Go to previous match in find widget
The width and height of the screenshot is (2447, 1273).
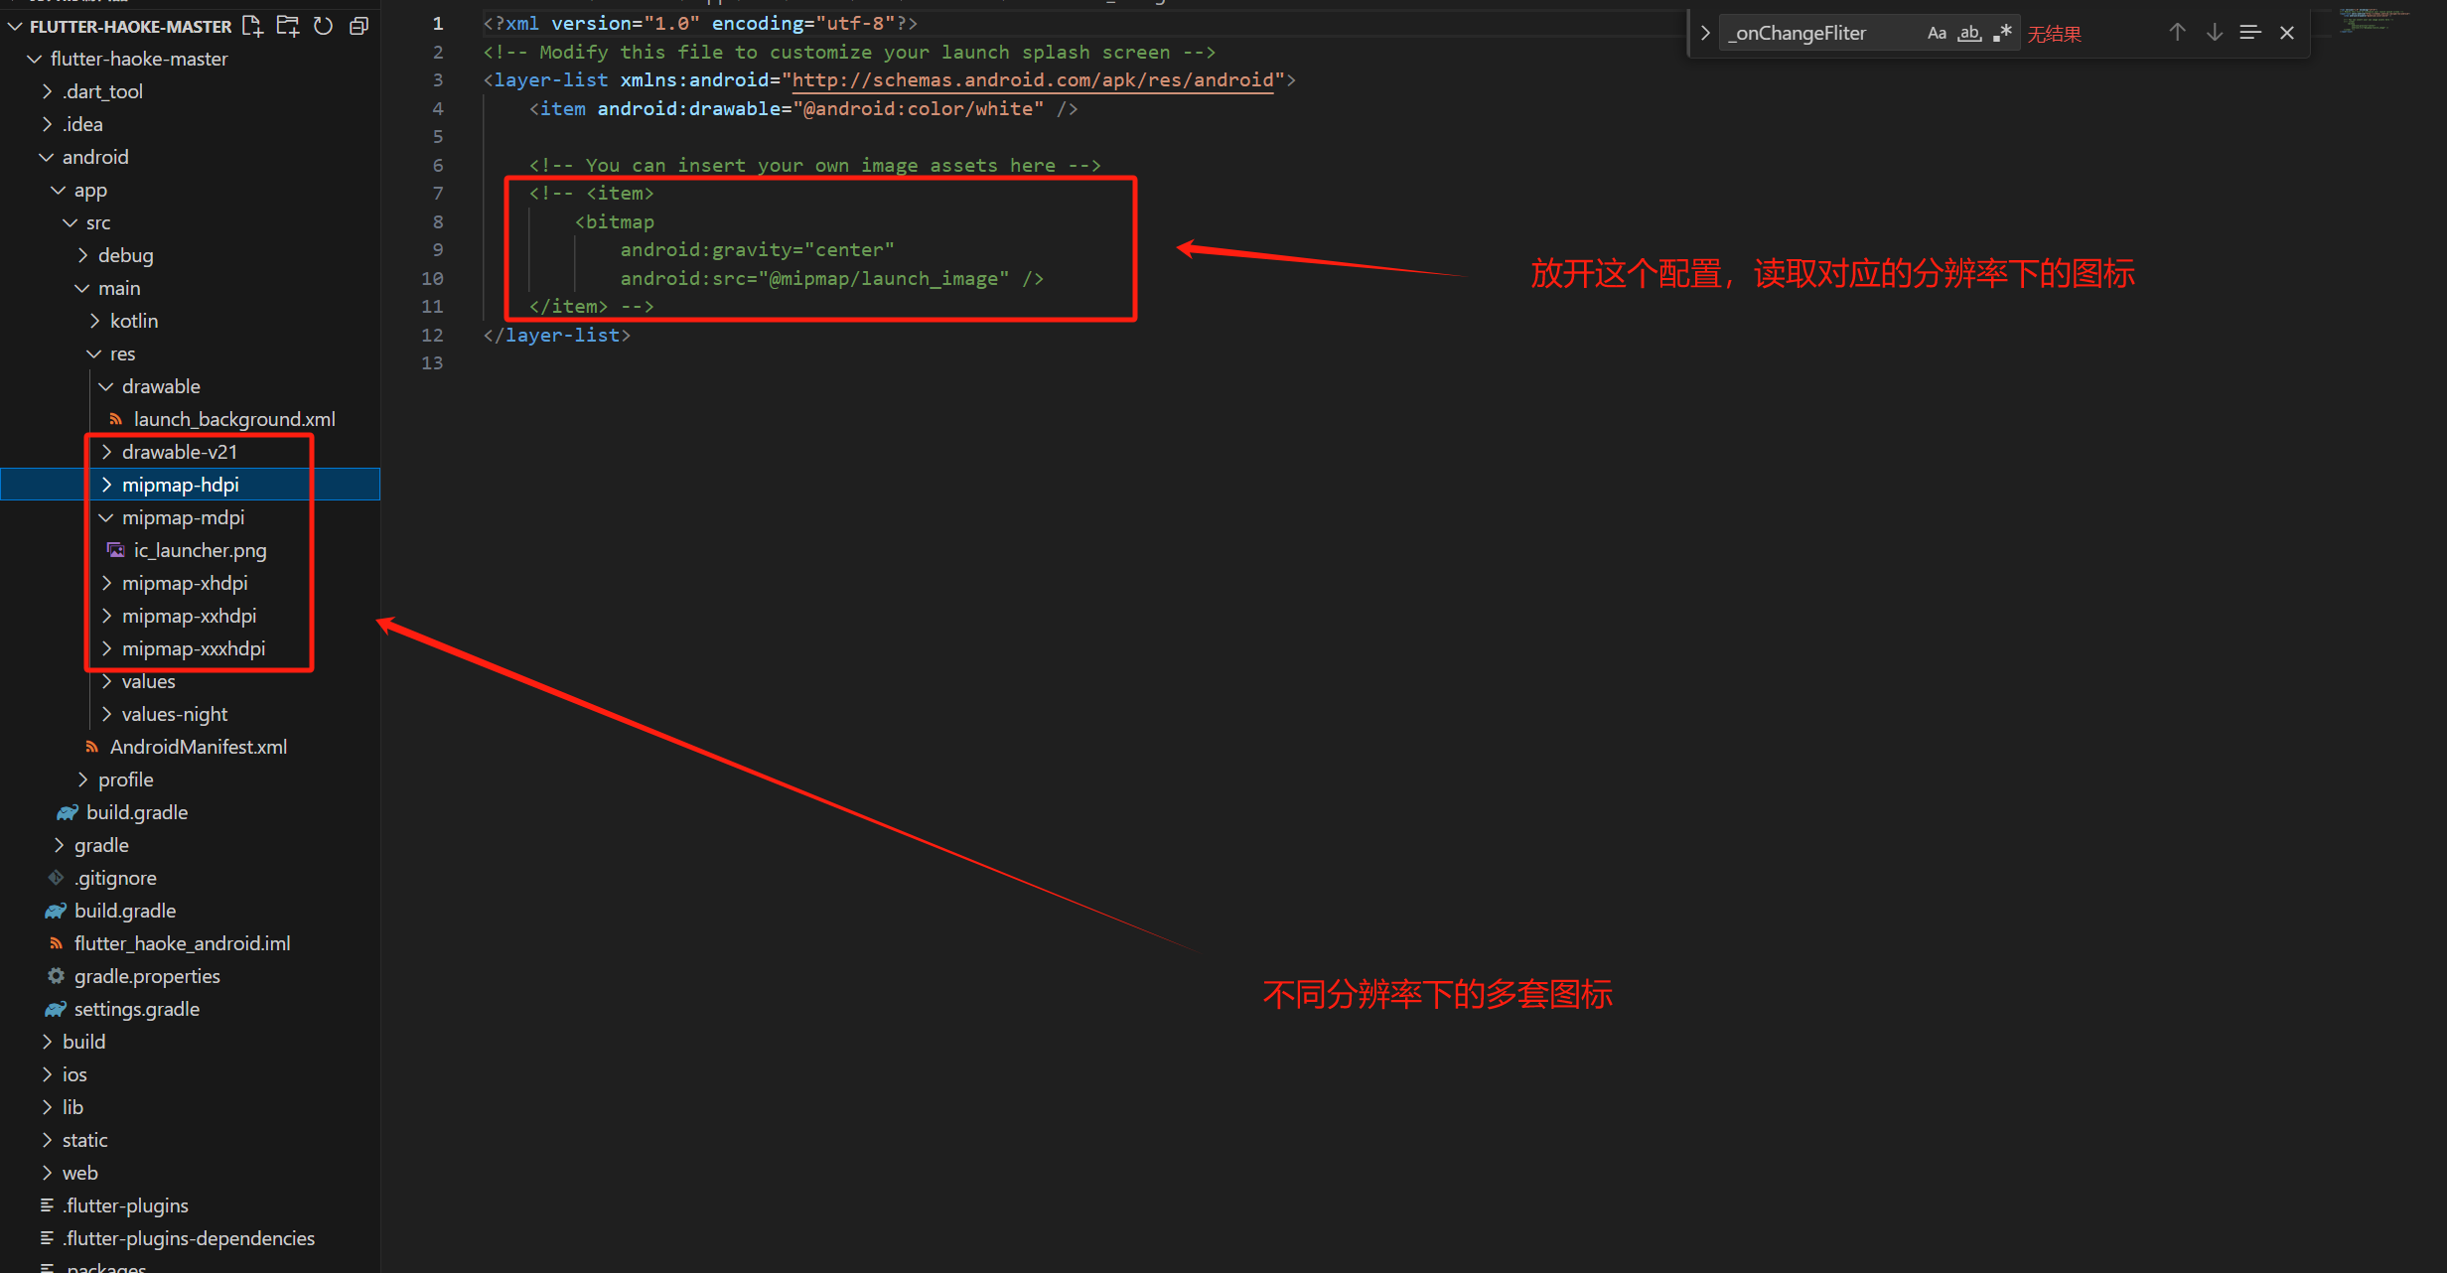pyautogui.click(x=2177, y=33)
